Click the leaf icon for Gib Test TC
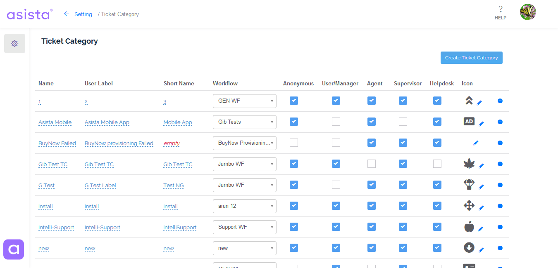Viewport: 558px width, 268px height. pos(469,164)
